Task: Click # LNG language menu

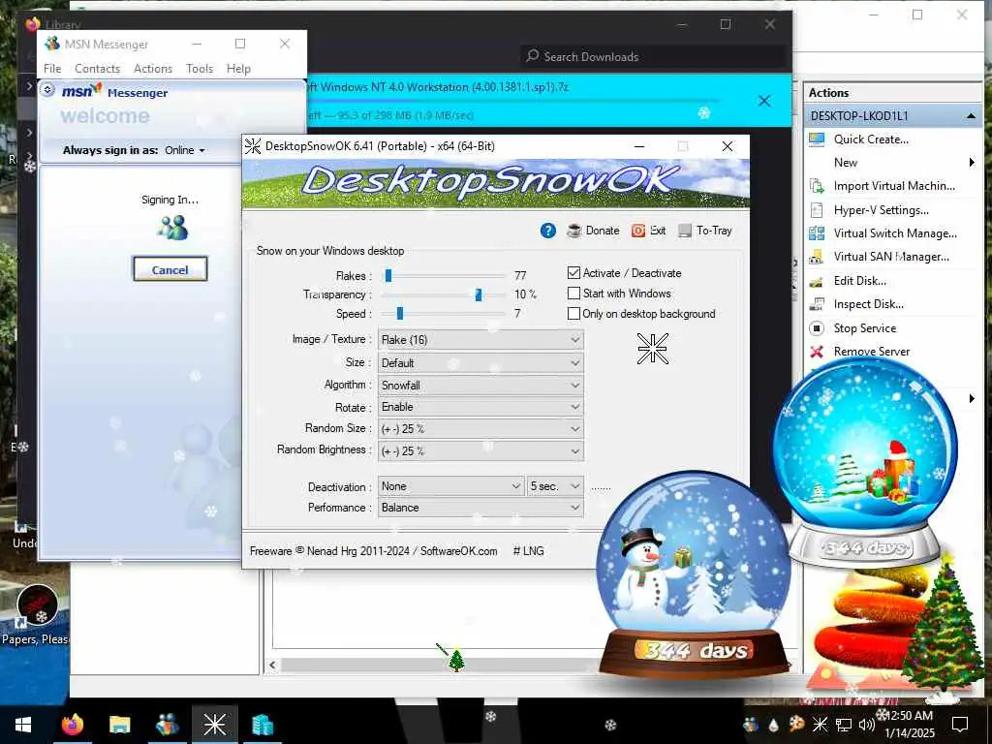Action: pyautogui.click(x=528, y=551)
